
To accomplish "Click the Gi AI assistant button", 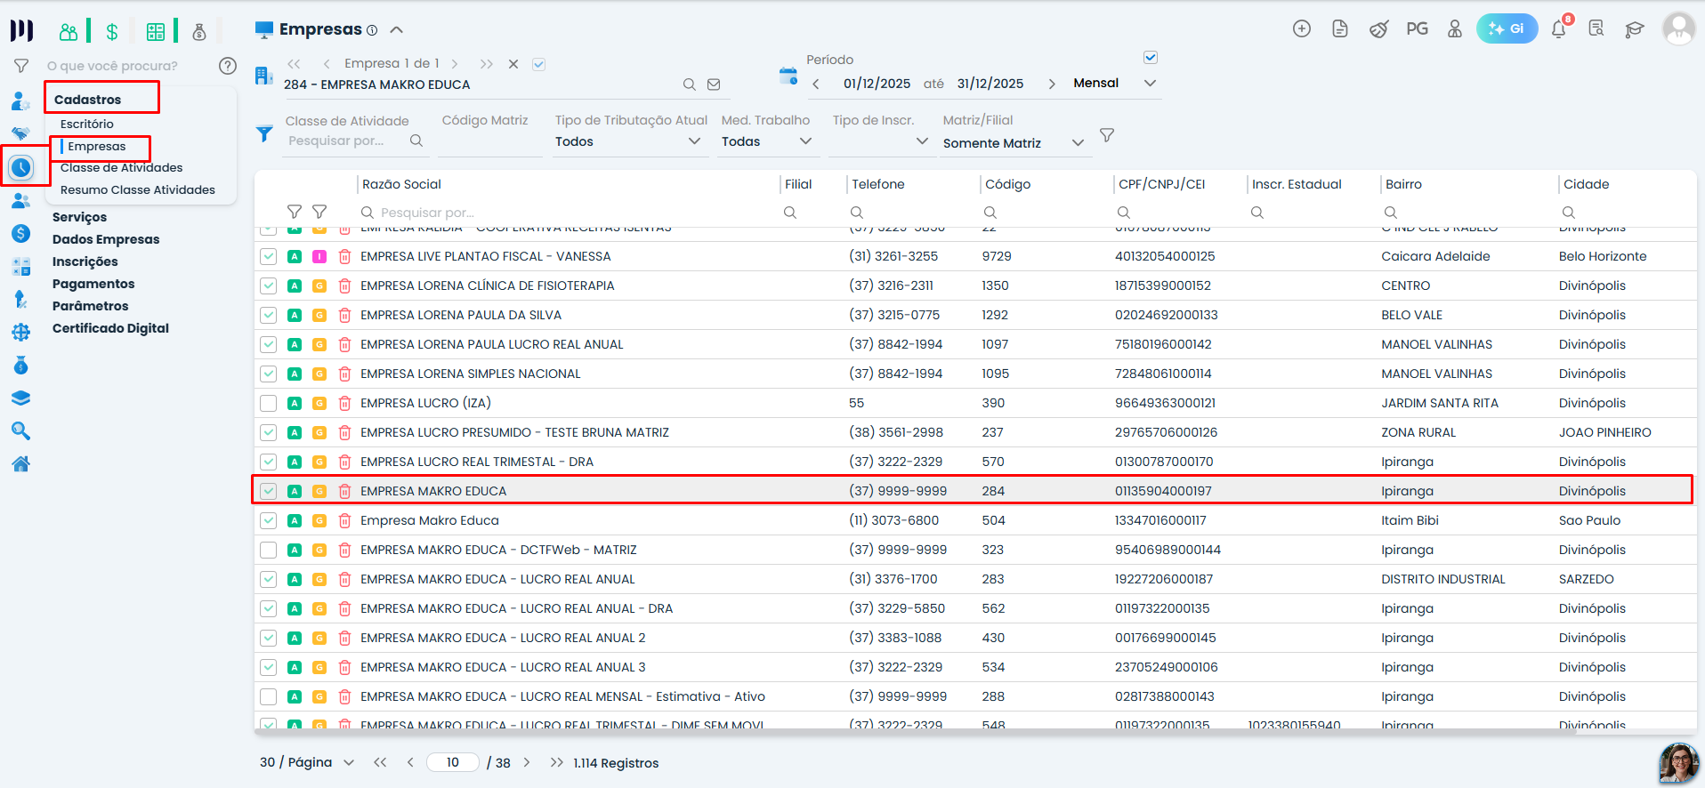I will tap(1507, 28).
